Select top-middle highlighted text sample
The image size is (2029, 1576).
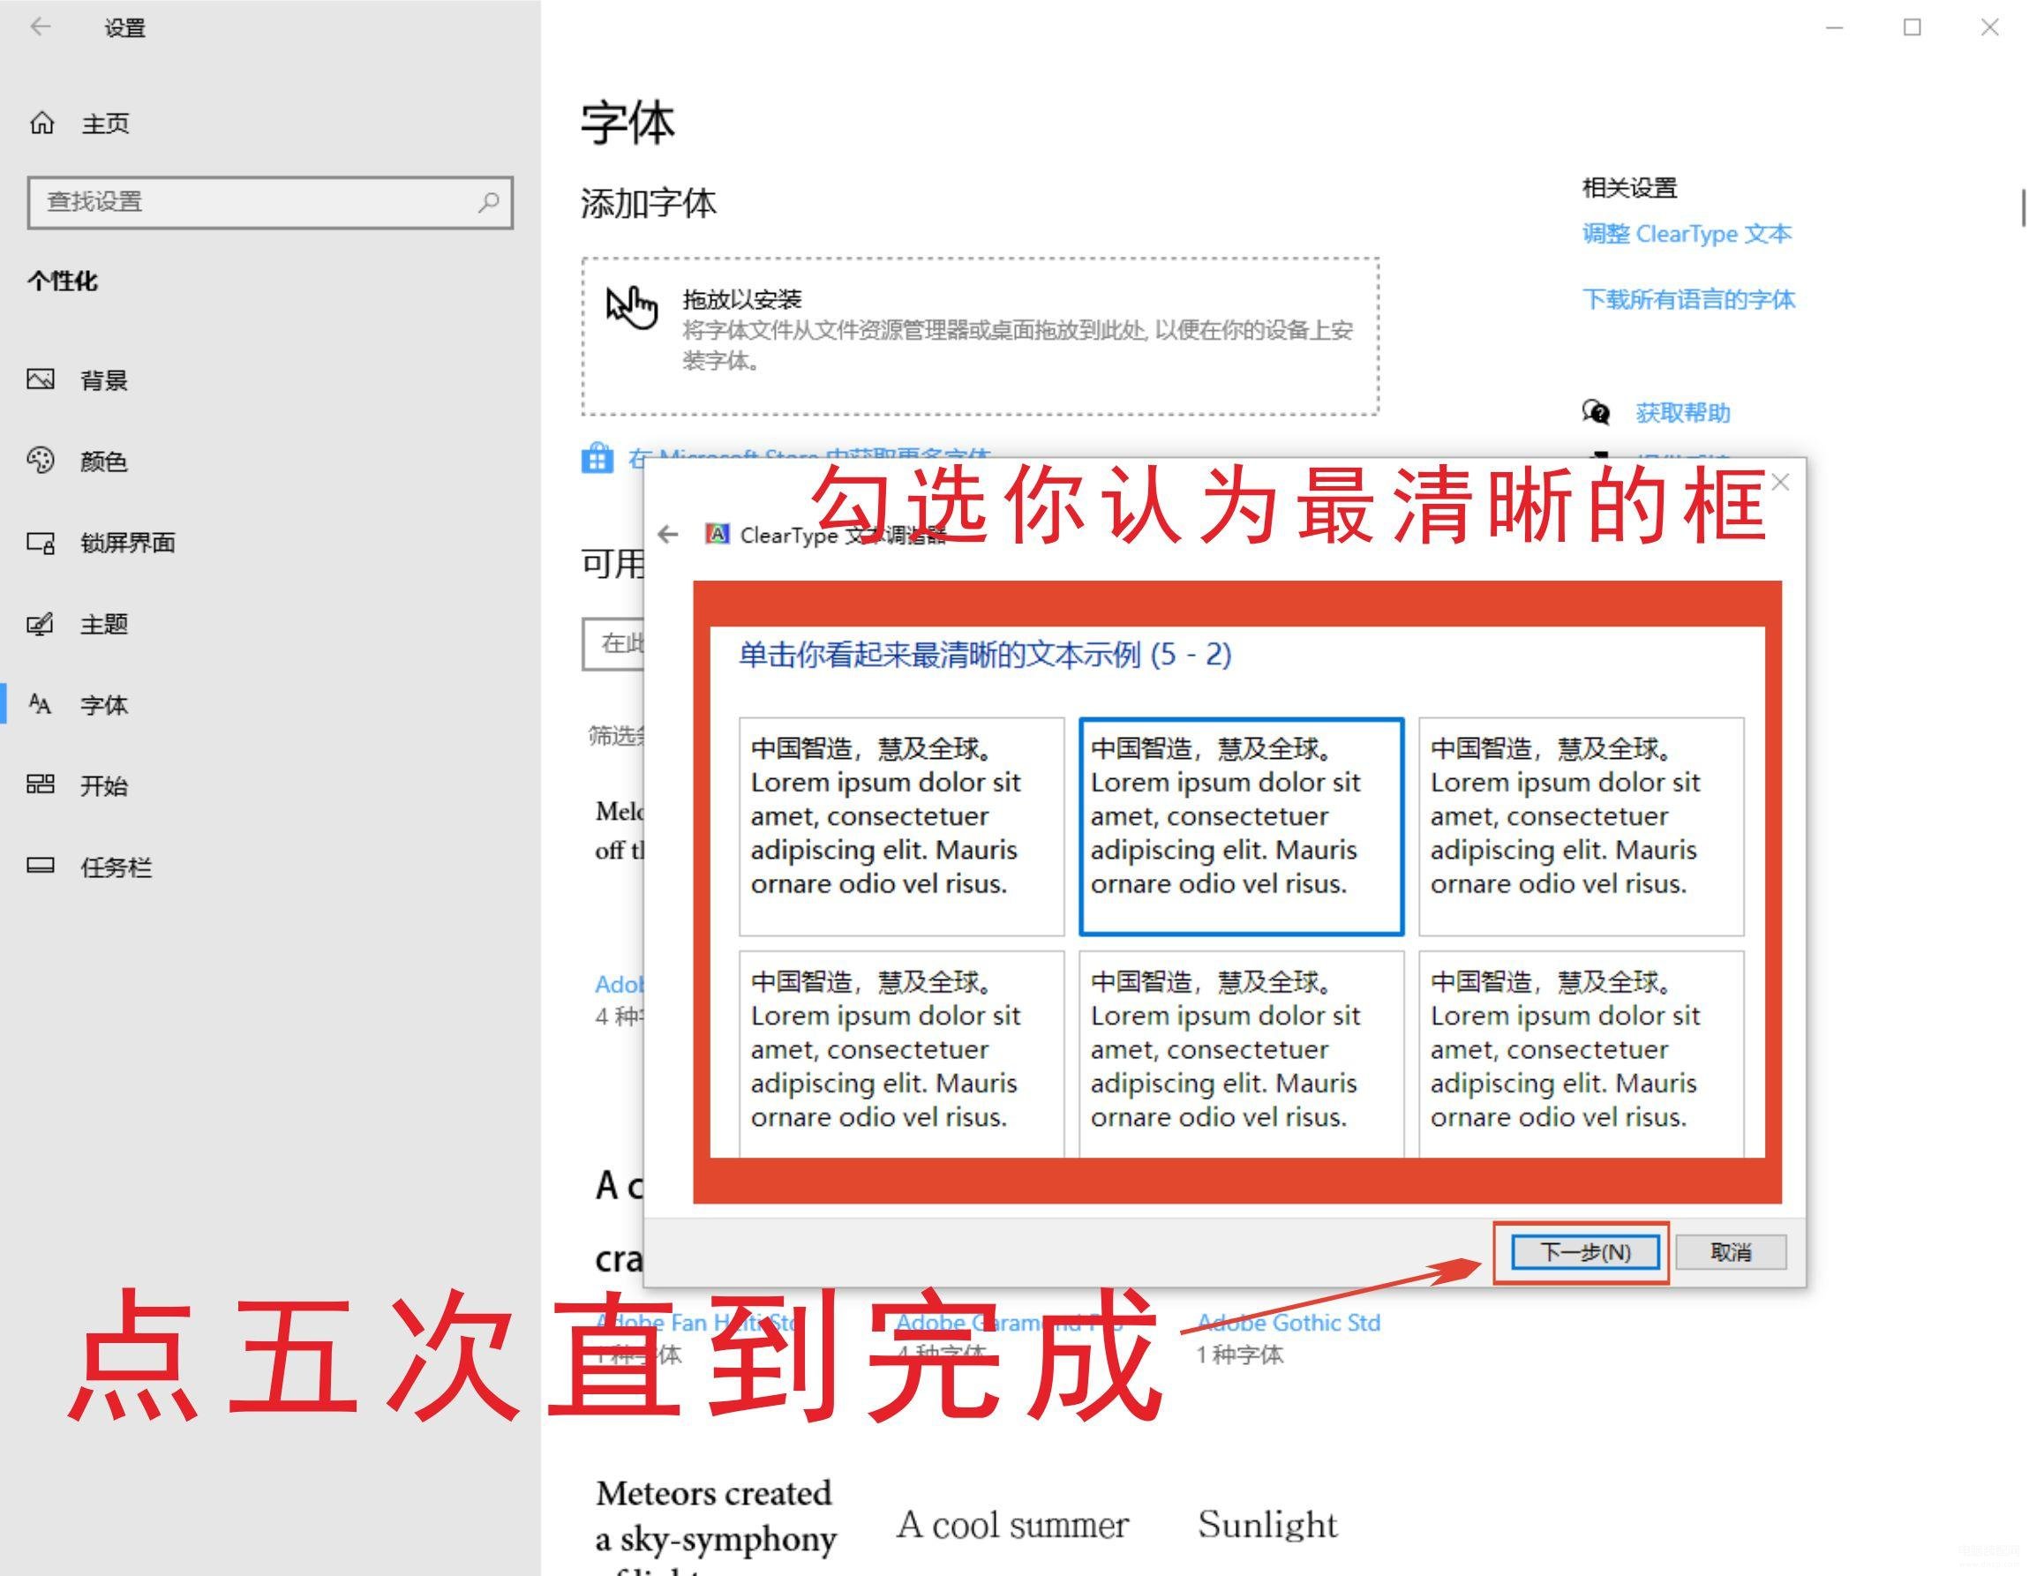pyautogui.click(x=1241, y=826)
